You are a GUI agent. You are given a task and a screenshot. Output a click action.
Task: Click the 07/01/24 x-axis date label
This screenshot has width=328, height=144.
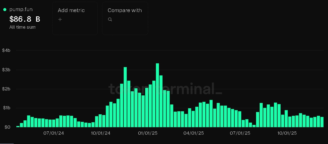point(54,133)
